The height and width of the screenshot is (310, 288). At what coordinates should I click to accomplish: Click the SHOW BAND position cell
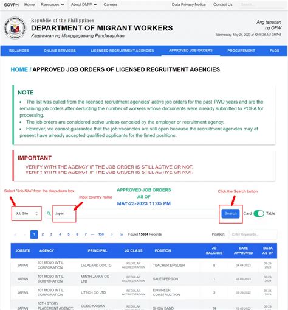pos(163,308)
